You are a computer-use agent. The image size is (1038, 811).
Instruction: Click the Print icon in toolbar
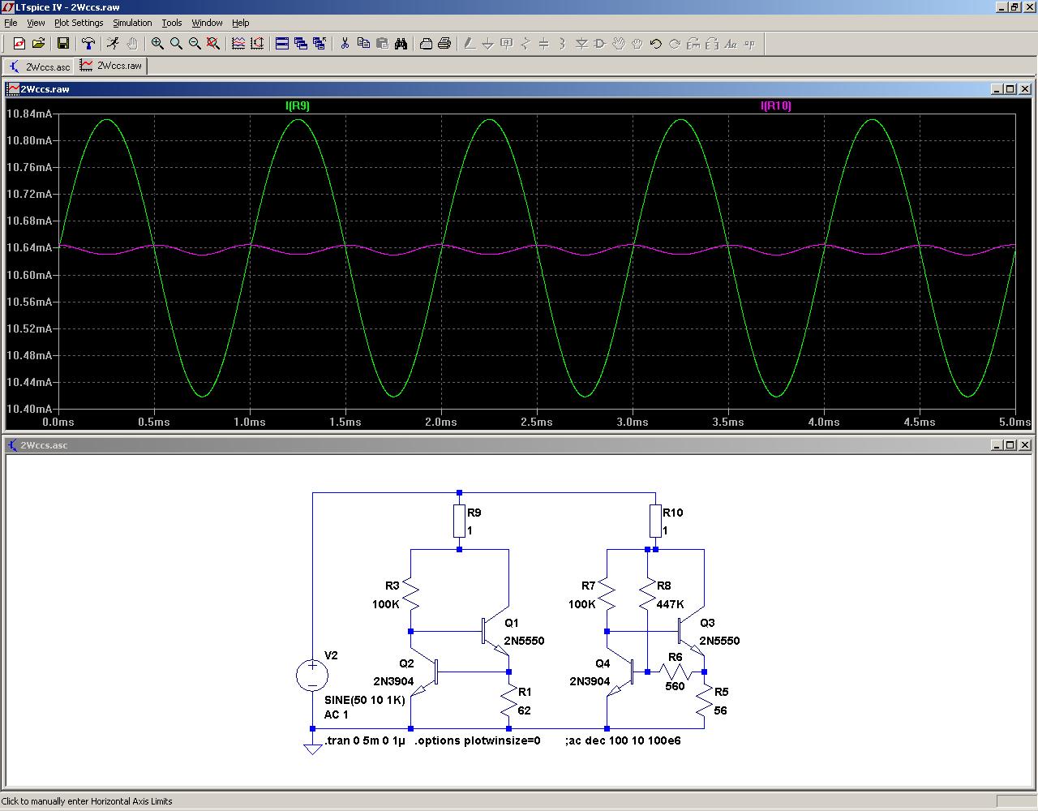(444, 44)
